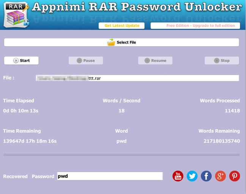This screenshot has width=246, height=194.
Task: Click the Words Processed value 11418
Action: 233,111
